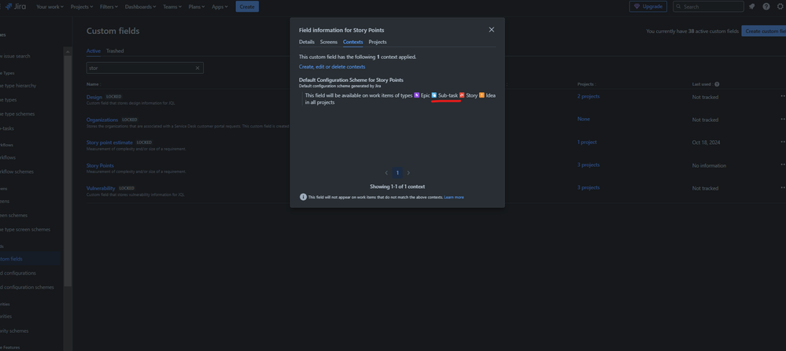The height and width of the screenshot is (351, 786).
Task: Select the Contexts tab in dialog
Action: (353, 42)
